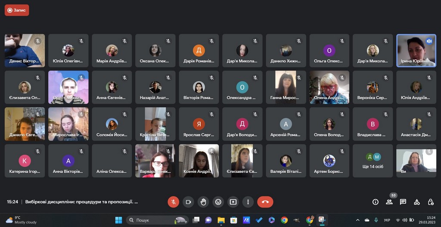Screen dimensions: 441x227
Task: Open the meeting details info icon
Action: 375,202
